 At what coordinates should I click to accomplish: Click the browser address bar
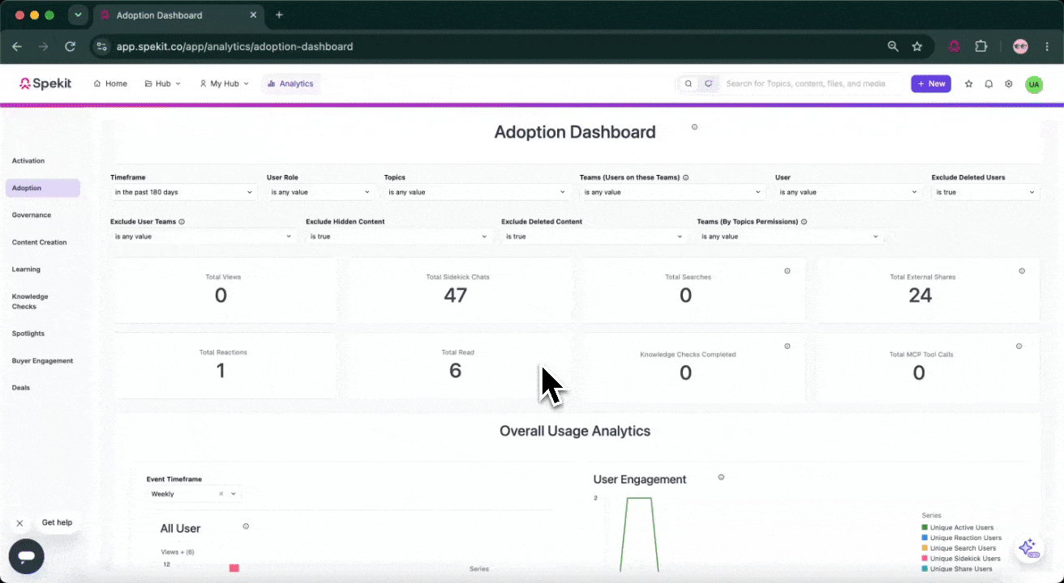click(x=487, y=47)
